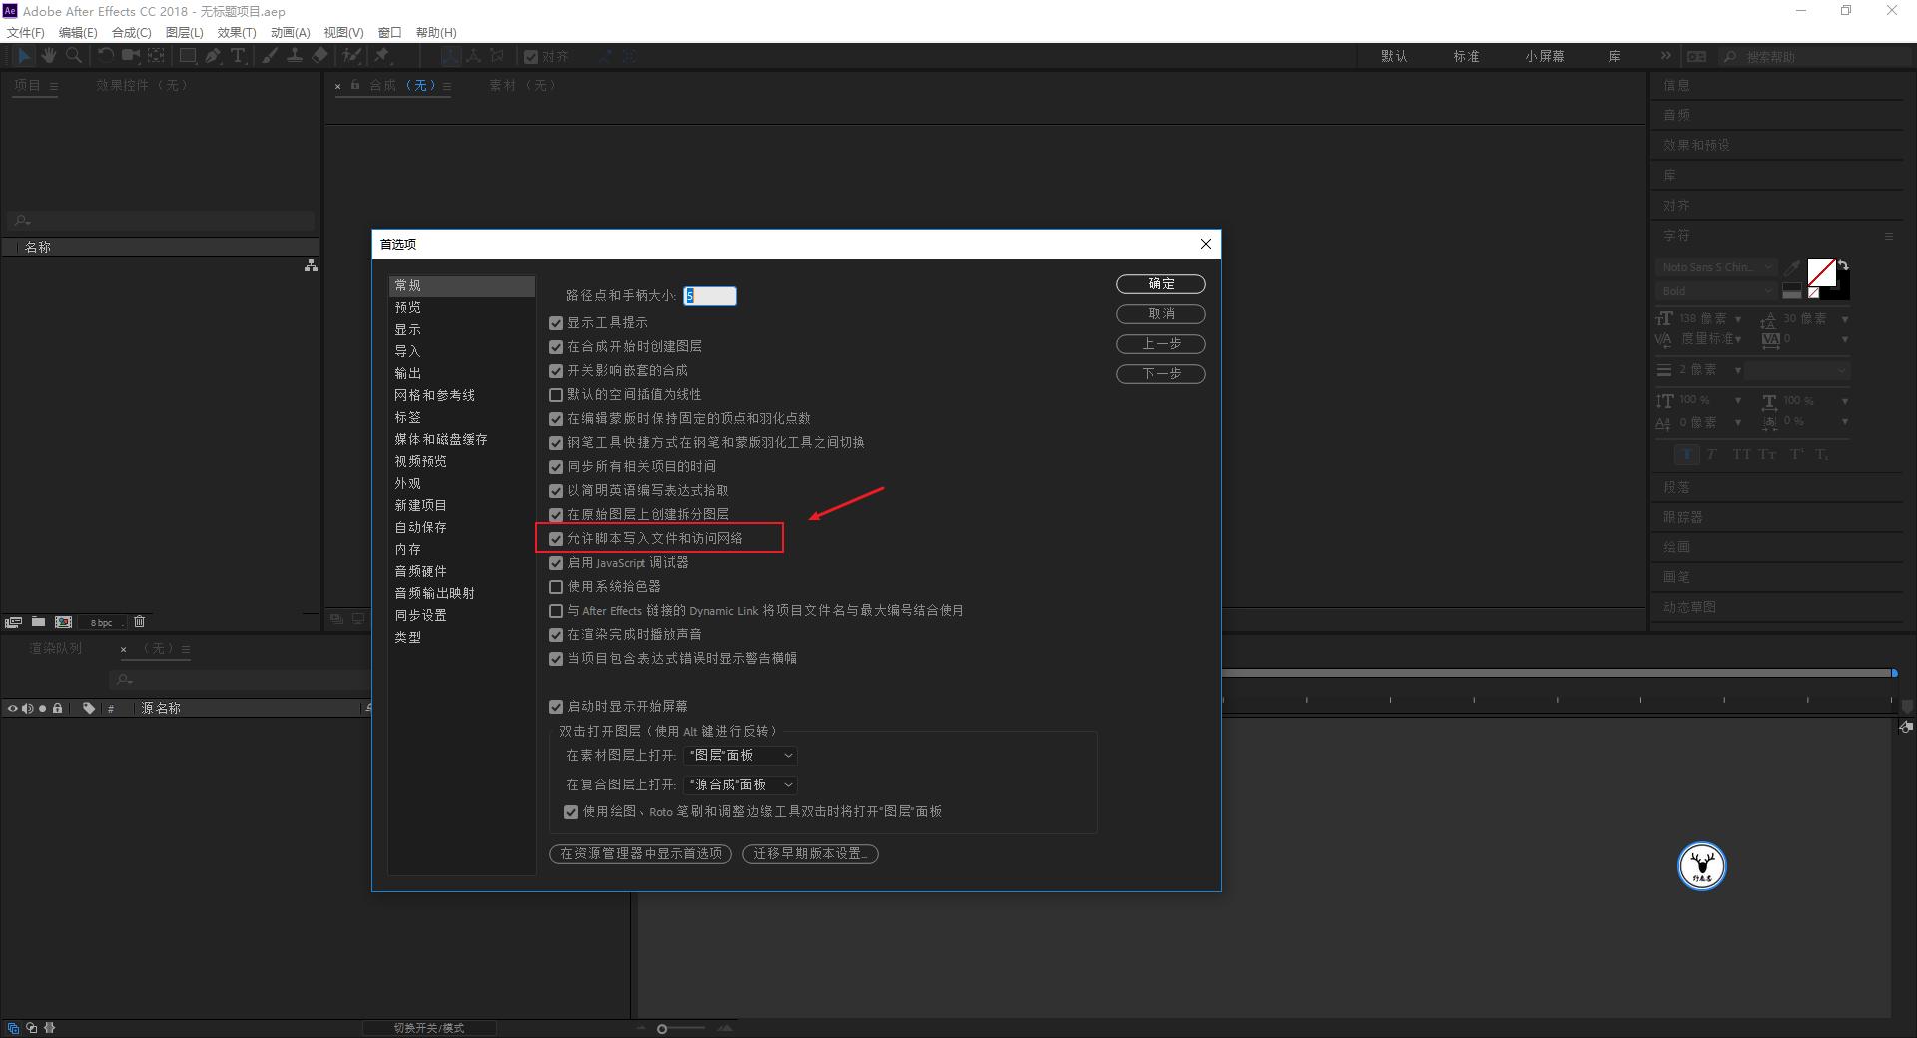
Task: Uncheck 允许脚本写入文件和访问网络 checkbox
Action: (x=556, y=539)
